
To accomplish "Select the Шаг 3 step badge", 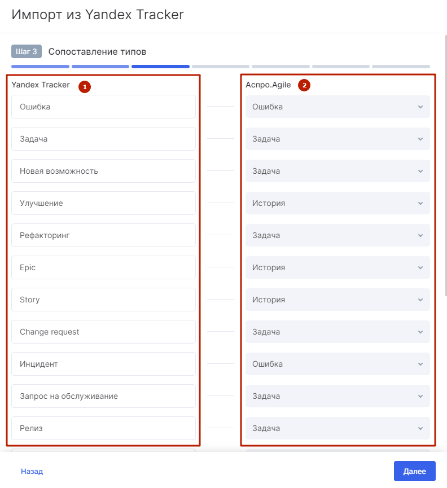I will [x=27, y=51].
